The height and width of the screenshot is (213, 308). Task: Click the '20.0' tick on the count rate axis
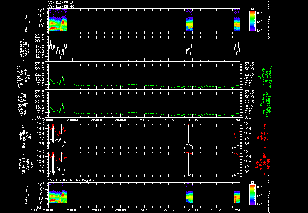tap(40, 41)
